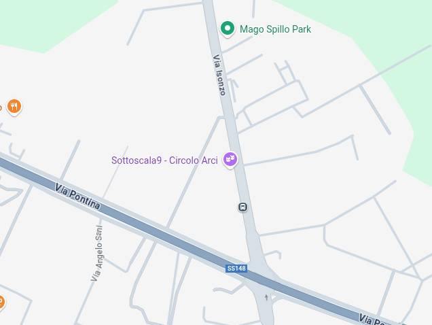The width and height of the screenshot is (432, 325).
Task: Select the orange fork-and-knife restaurant marker
Action: pos(14,107)
